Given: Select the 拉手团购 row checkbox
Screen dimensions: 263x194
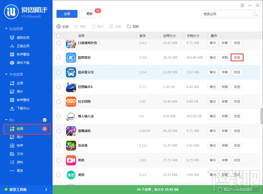Looking at the screenshot, I should coord(58,102).
